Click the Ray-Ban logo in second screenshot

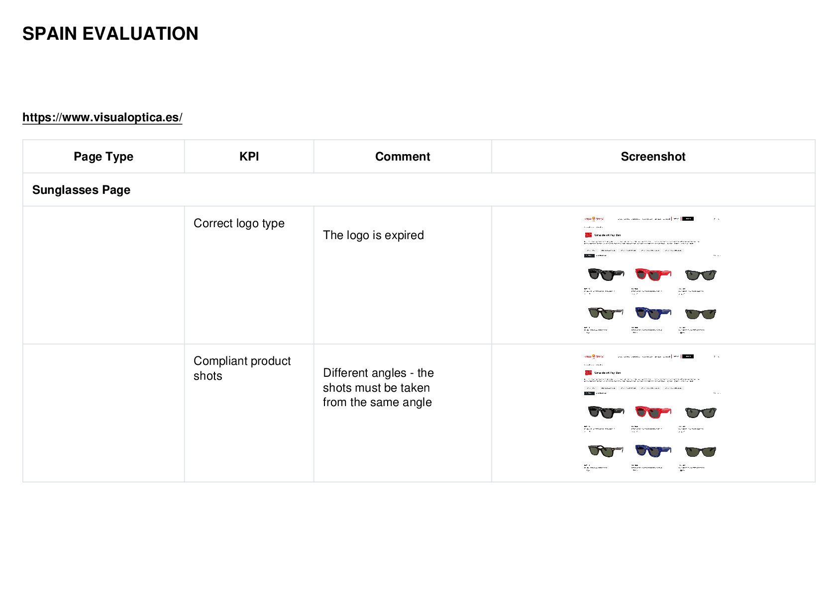(588, 373)
